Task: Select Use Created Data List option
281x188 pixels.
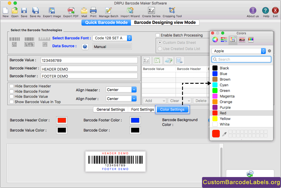Action: click(x=160, y=49)
